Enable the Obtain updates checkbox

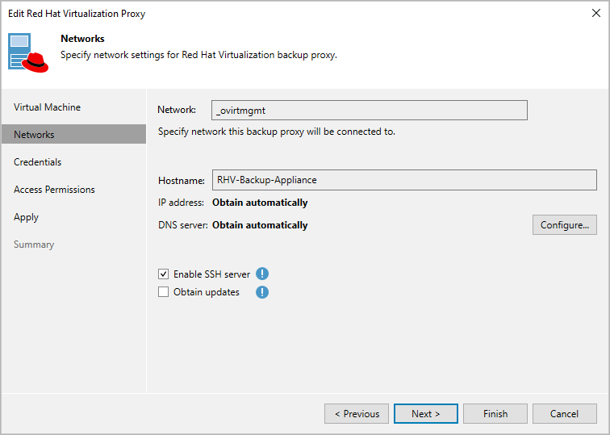pyautogui.click(x=163, y=292)
